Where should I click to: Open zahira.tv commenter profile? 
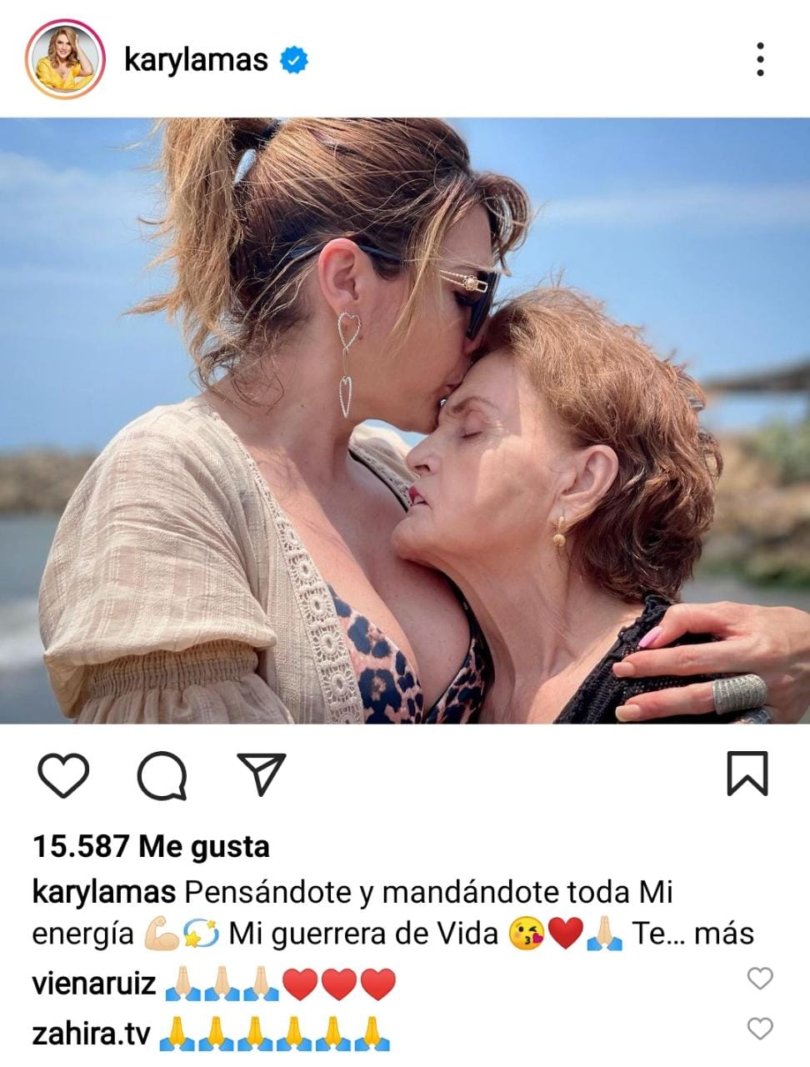click(x=91, y=1034)
